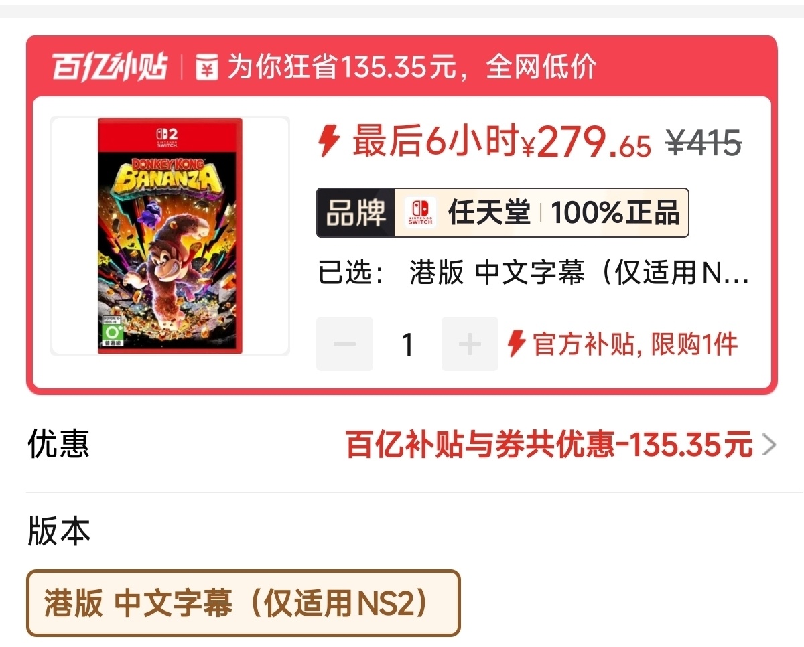Click the crossed-out original price ¥415
Screen dimensions: 804x647
pyautogui.click(x=703, y=143)
